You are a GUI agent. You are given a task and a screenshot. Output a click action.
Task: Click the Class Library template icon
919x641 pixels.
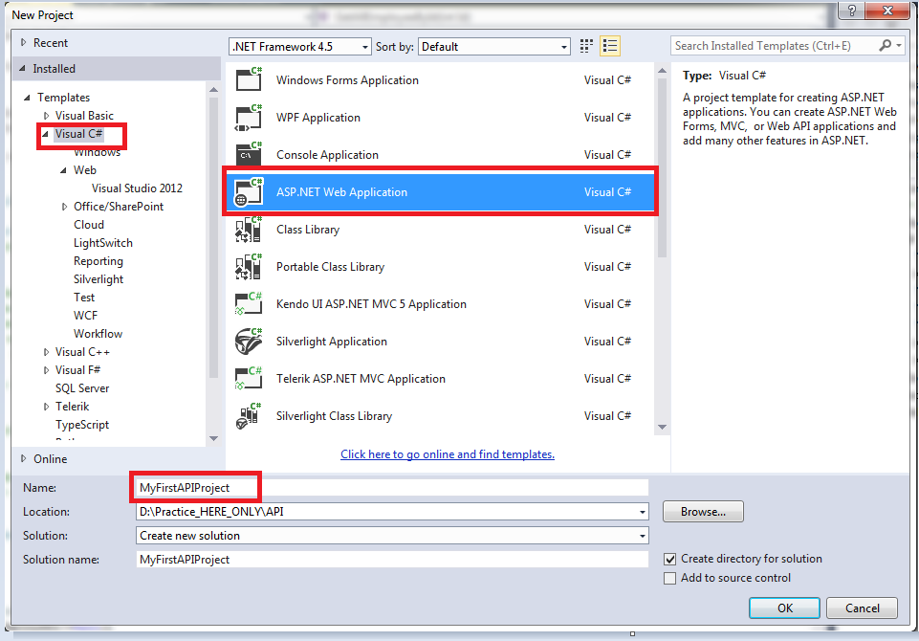tap(249, 230)
